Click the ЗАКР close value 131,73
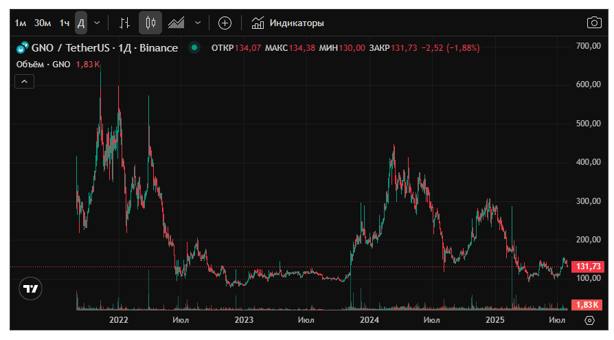This screenshot has width=614, height=340. click(x=404, y=48)
